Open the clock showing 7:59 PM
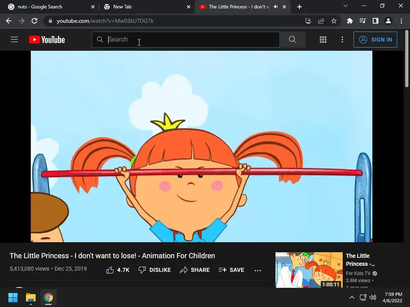 [x=392, y=297]
